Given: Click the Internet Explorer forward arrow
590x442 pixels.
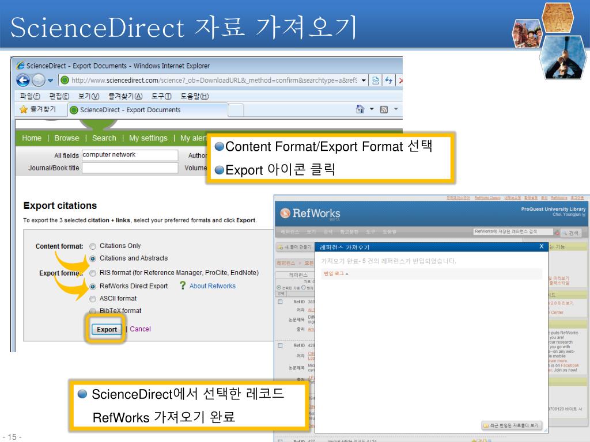Looking at the screenshot, I should click(39, 80).
